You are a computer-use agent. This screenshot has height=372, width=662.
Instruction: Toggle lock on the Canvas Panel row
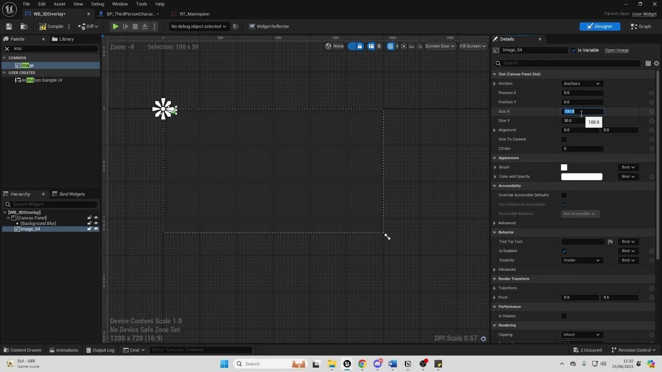[x=89, y=218]
